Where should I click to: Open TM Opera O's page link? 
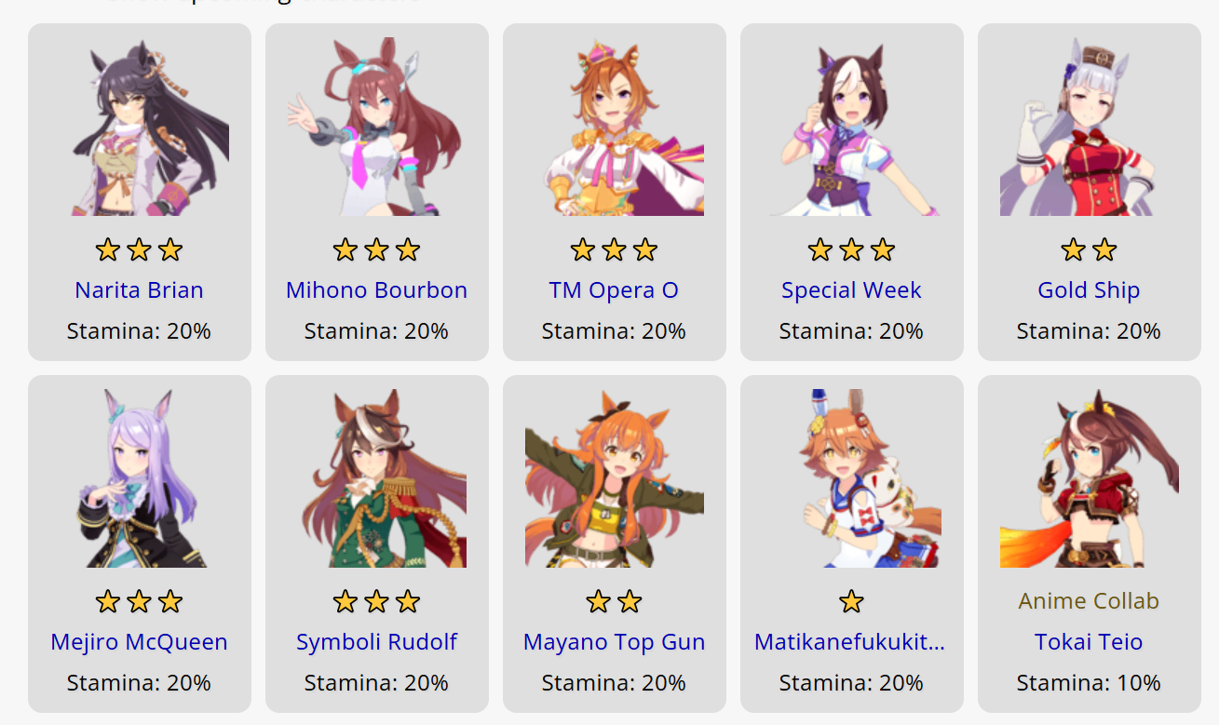point(614,290)
